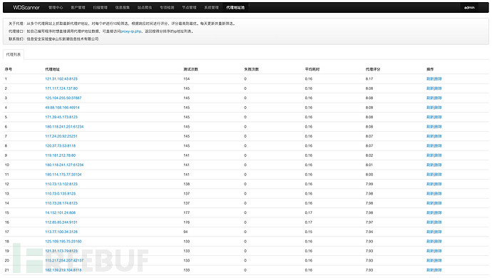This screenshot has width=492, height=278.
Task: Select the test count value 177
Action: coord(187,212)
